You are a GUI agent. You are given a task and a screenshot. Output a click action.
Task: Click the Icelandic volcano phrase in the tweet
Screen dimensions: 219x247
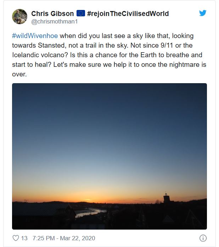[x=40, y=55]
